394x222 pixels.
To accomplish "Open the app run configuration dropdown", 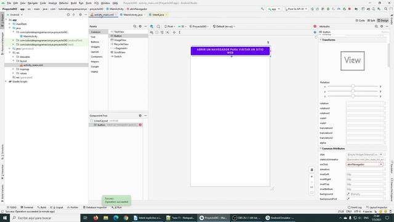I will [x=274, y=9].
